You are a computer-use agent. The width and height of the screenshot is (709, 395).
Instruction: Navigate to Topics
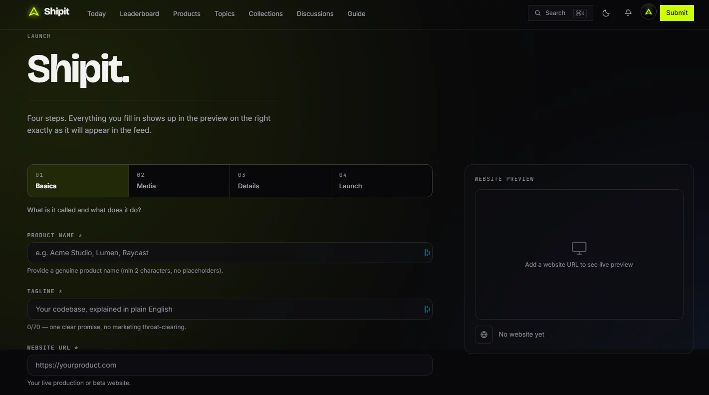point(225,13)
